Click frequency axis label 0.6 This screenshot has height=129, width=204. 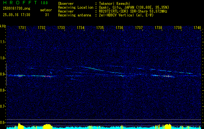point(2,123)
